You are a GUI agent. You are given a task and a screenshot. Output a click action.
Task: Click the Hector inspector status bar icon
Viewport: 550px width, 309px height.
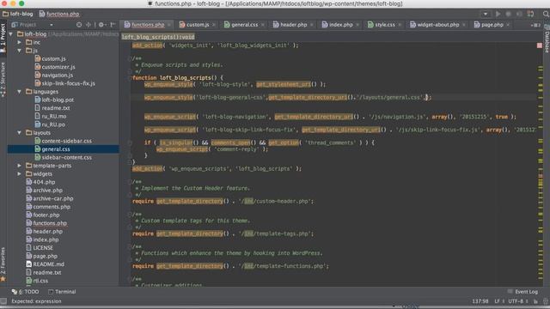546,301
